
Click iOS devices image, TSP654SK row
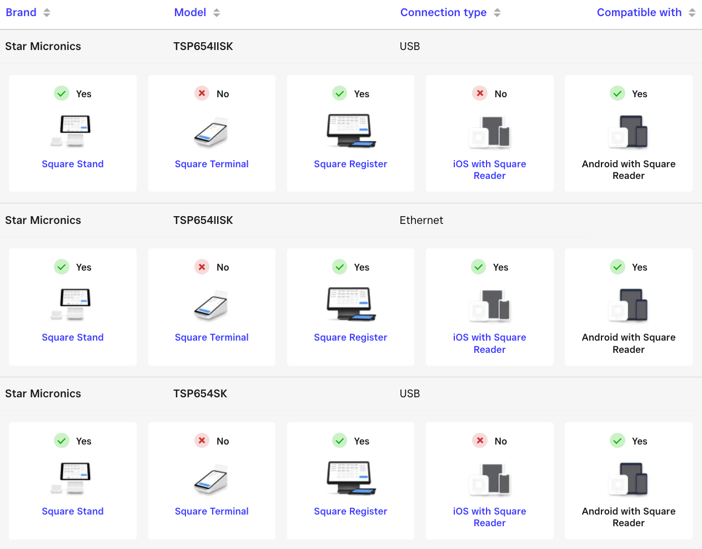tap(489, 480)
